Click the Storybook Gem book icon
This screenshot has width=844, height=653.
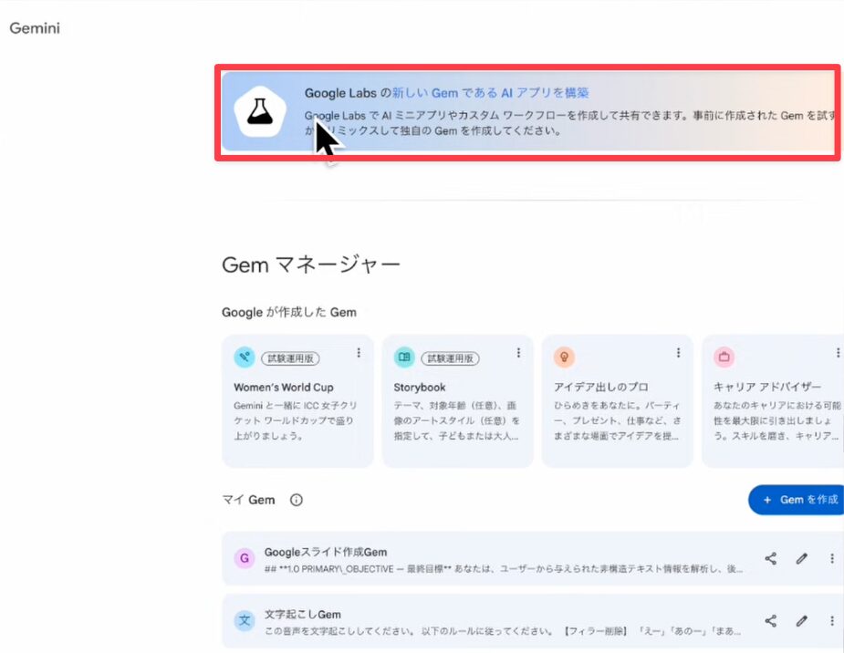404,357
